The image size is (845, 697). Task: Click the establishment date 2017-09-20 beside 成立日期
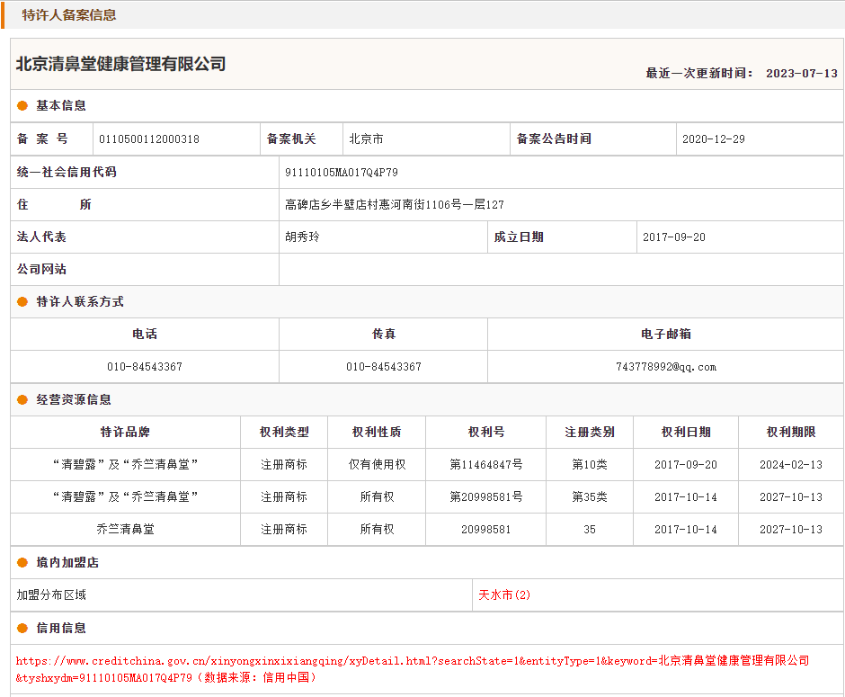coord(673,237)
